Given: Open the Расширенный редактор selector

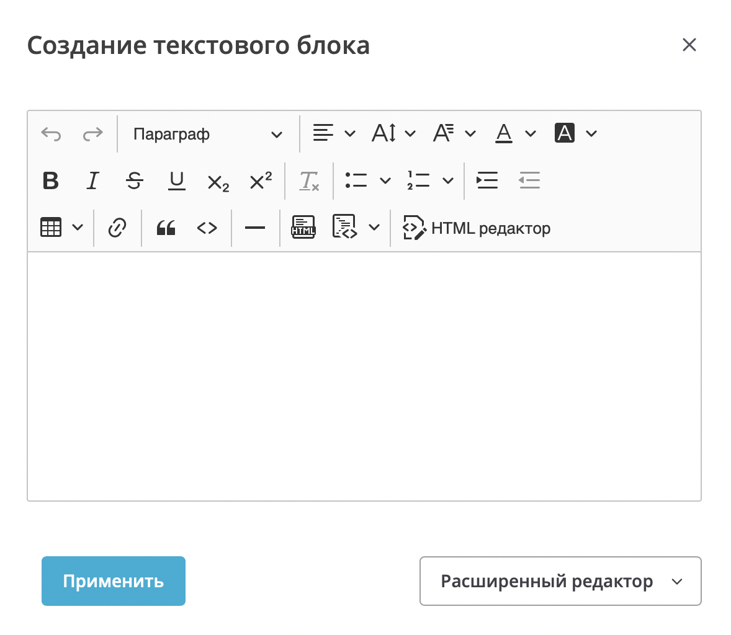Looking at the screenshot, I should 560,581.
